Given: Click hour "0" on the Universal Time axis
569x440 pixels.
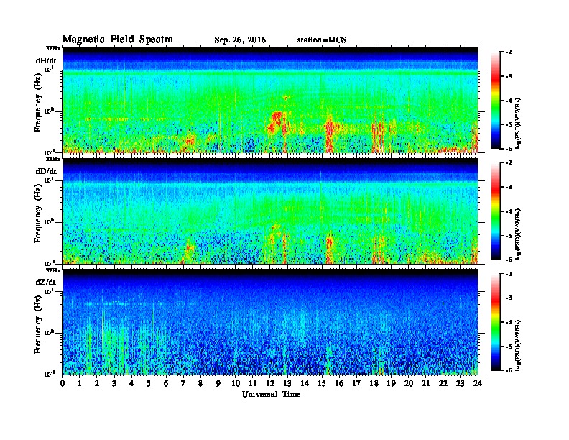Looking at the screenshot, I should tap(63, 384).
